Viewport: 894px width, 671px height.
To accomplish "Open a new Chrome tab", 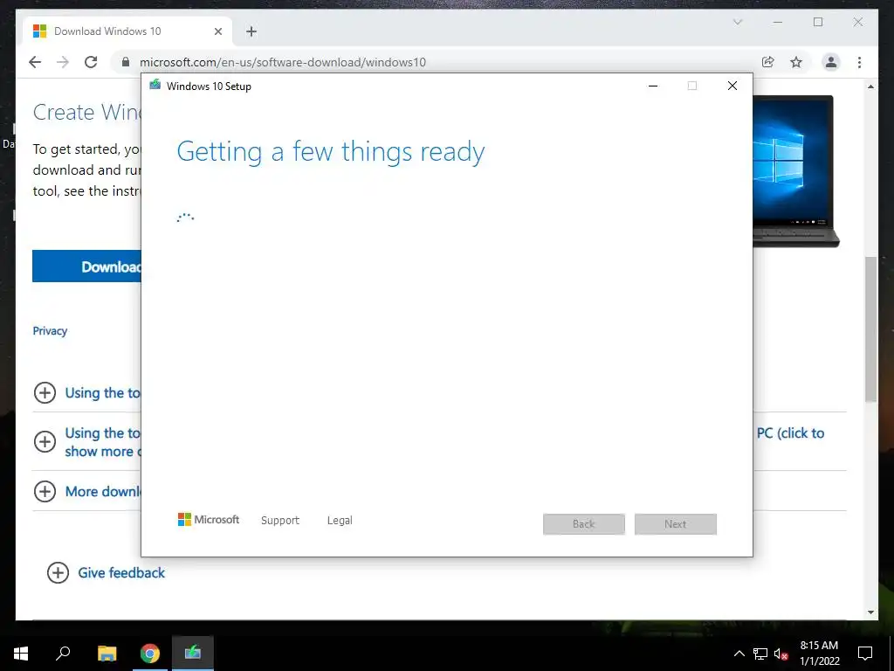I will 251,31.
